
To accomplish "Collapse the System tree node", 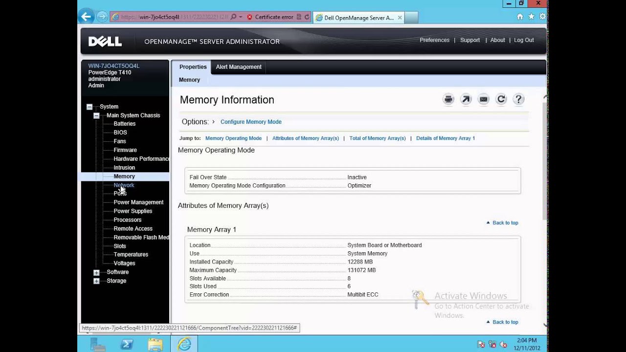I will pyautogui.click(x=89, y=107).
